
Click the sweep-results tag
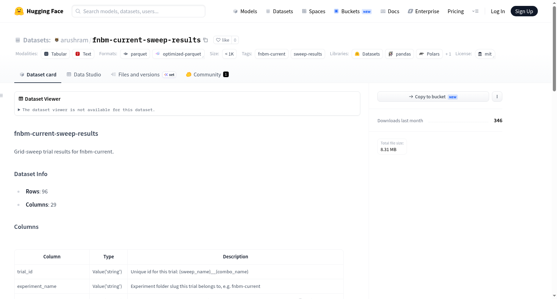(308, 54)
